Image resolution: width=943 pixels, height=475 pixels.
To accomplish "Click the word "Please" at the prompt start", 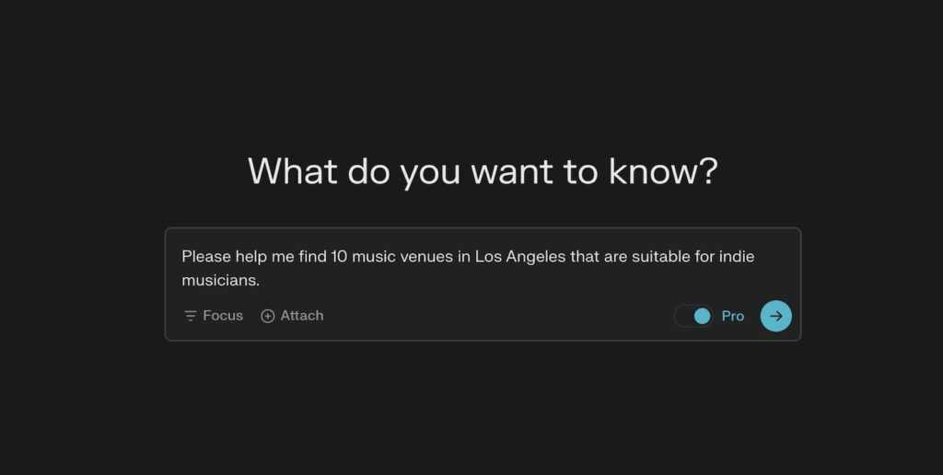I will 204,257.
